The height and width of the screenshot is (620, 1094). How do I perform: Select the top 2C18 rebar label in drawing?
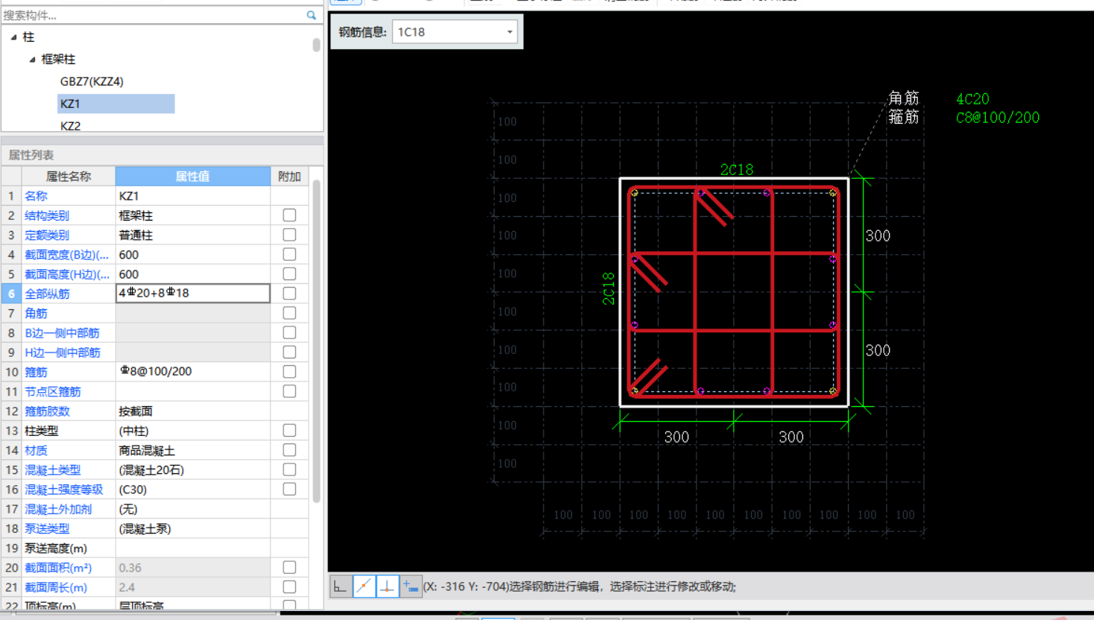[737, 170]
